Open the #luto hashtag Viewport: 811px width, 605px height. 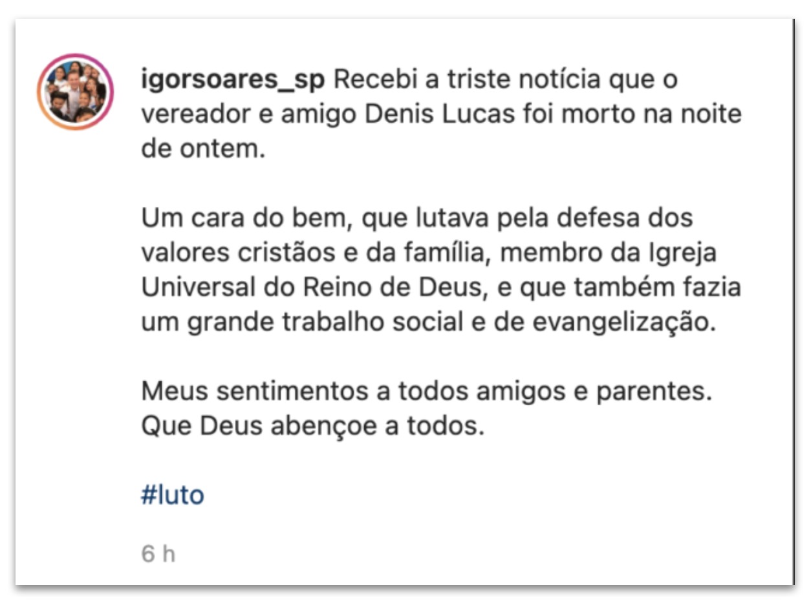pyautogui.click(x=173, y=496)
